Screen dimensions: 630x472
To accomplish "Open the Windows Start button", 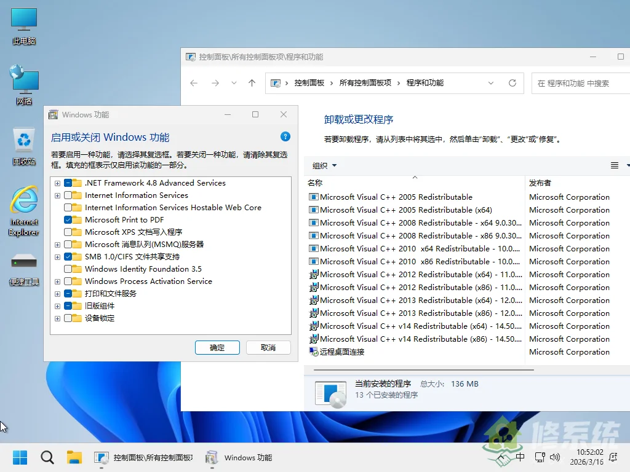I will [x=20, y=457].
